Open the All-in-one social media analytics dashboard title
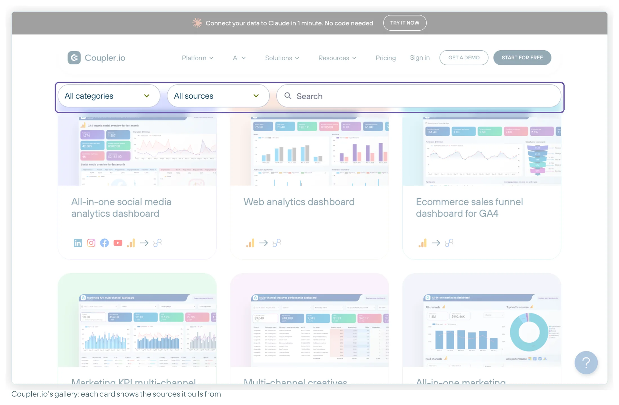This screenshot has width=619, height=405. (x=121, y=208)
